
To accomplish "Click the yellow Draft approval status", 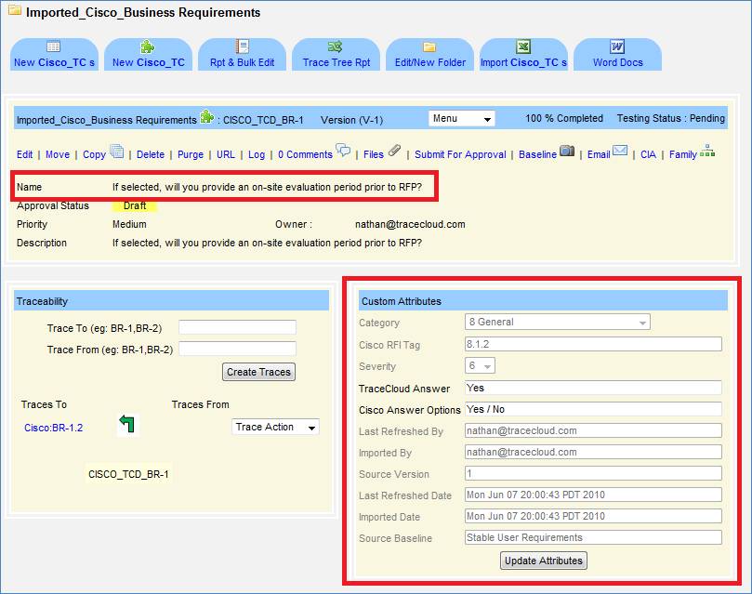I will click(x=135, y=205).
